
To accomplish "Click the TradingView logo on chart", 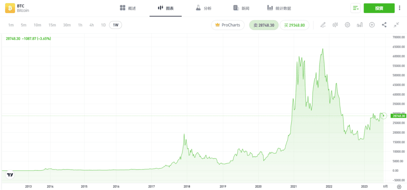I will tap(10, 175).
